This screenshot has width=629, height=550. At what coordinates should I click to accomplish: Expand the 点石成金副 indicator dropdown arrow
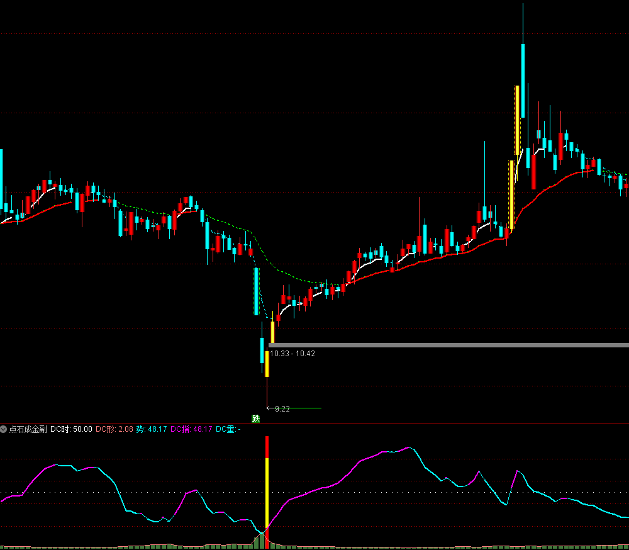4,429
